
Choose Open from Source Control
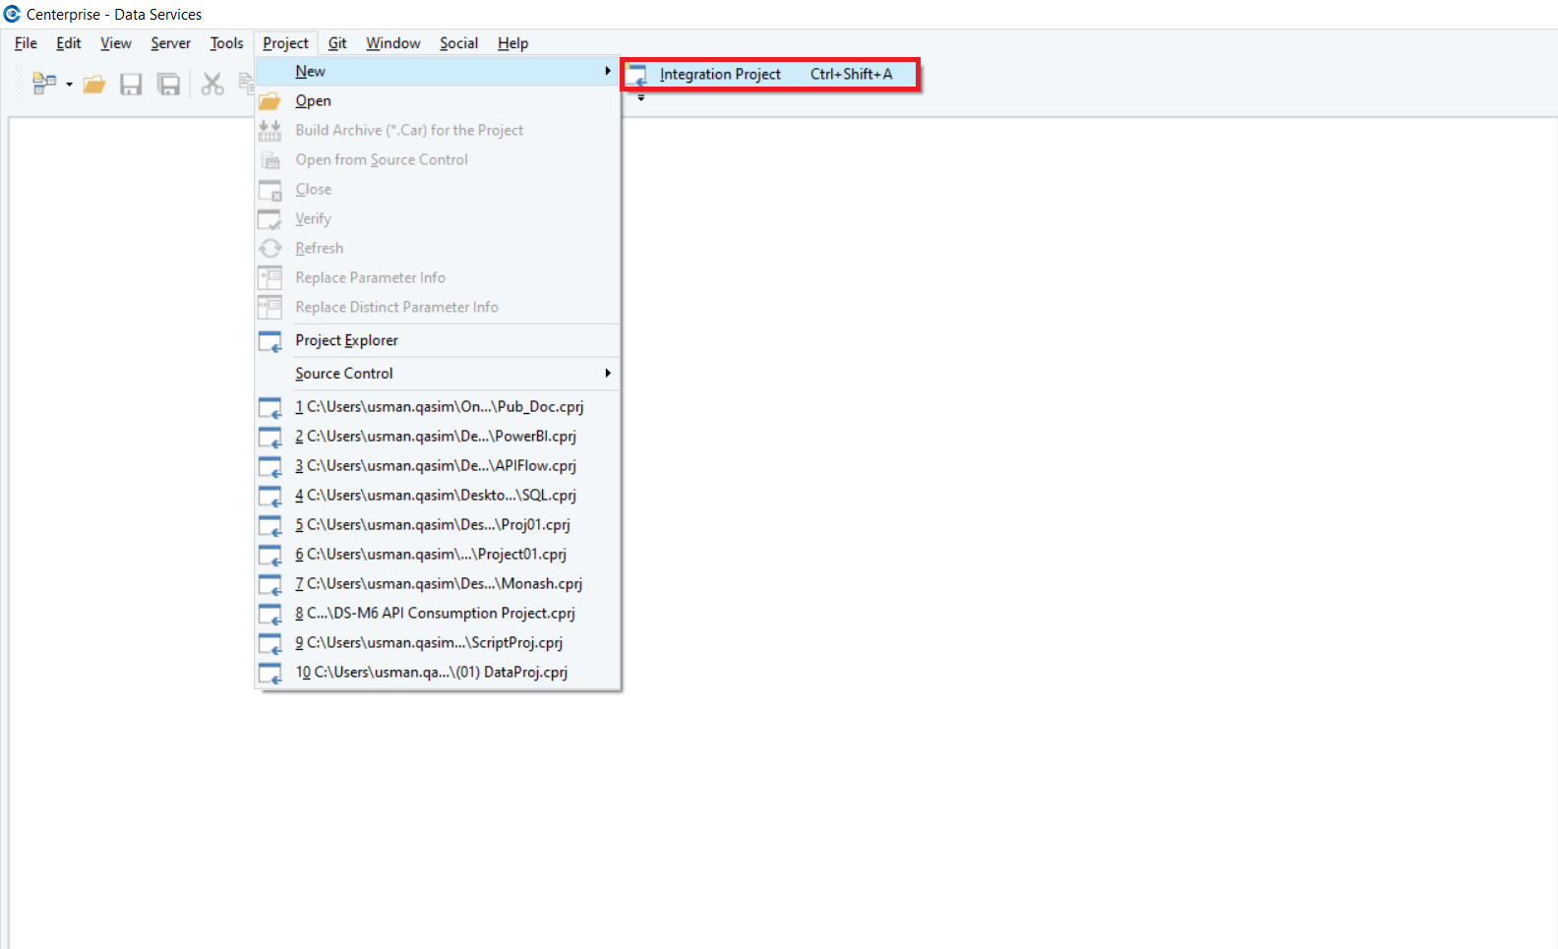(438, 159)
